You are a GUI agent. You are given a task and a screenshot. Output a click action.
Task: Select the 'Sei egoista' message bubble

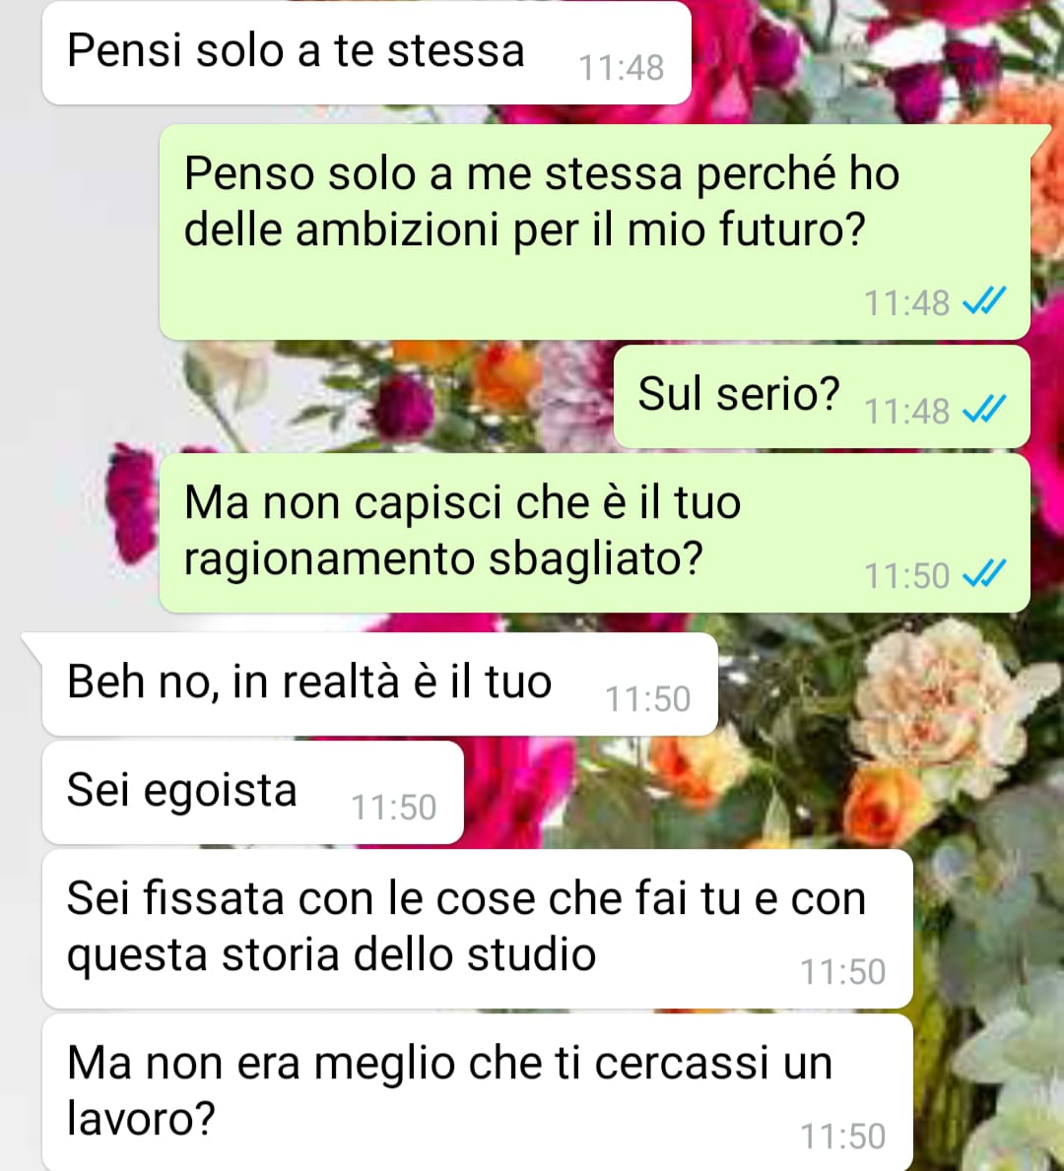pos(252,793)
